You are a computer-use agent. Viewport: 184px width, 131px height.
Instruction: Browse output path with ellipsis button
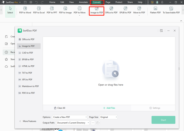click(x=93, y=123)
